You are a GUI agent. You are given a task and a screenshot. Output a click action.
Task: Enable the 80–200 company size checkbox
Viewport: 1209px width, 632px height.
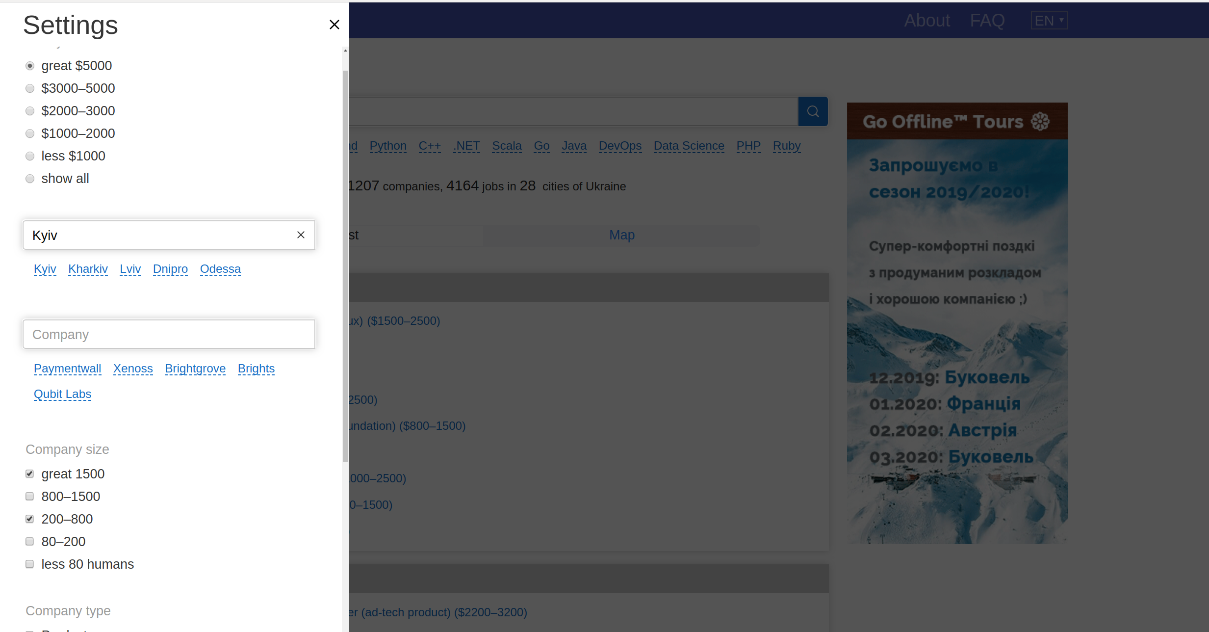(x=29, y=541)
